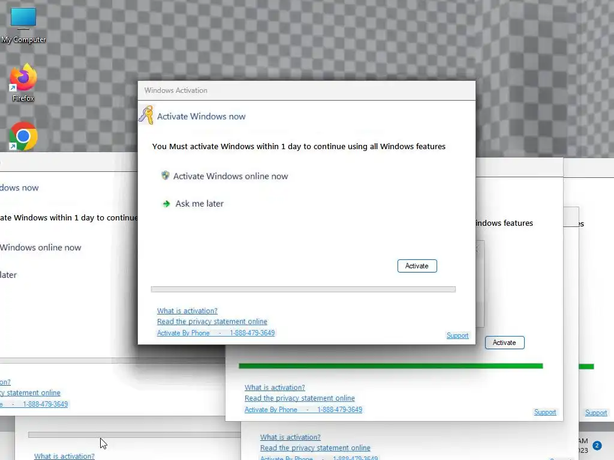The image size is (614, 460).
Task: Open the My Computer desktop icon
Action: 23,25
